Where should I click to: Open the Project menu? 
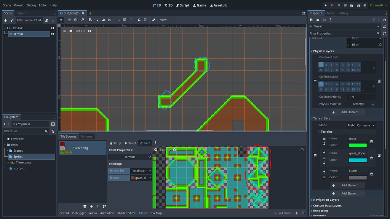tap(19, 5)
